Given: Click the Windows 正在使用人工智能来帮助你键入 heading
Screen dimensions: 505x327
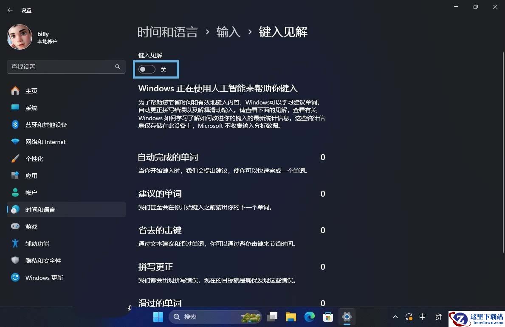Looking at the screenshot, I should [x=218, y=88].
